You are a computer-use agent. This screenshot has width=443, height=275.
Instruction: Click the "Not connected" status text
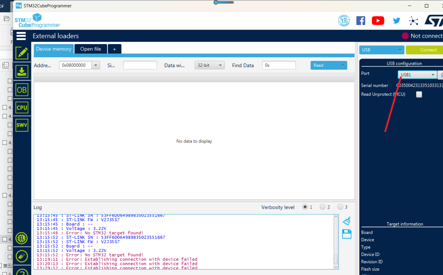[x=427, y=36]
